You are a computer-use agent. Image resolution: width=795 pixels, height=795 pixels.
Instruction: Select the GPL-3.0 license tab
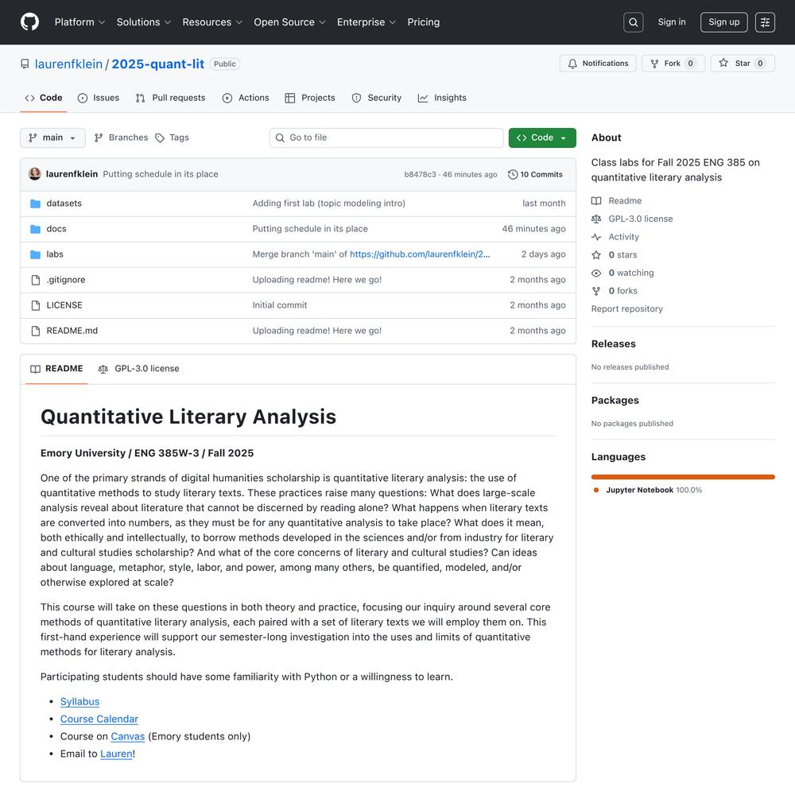pos(139,369)
